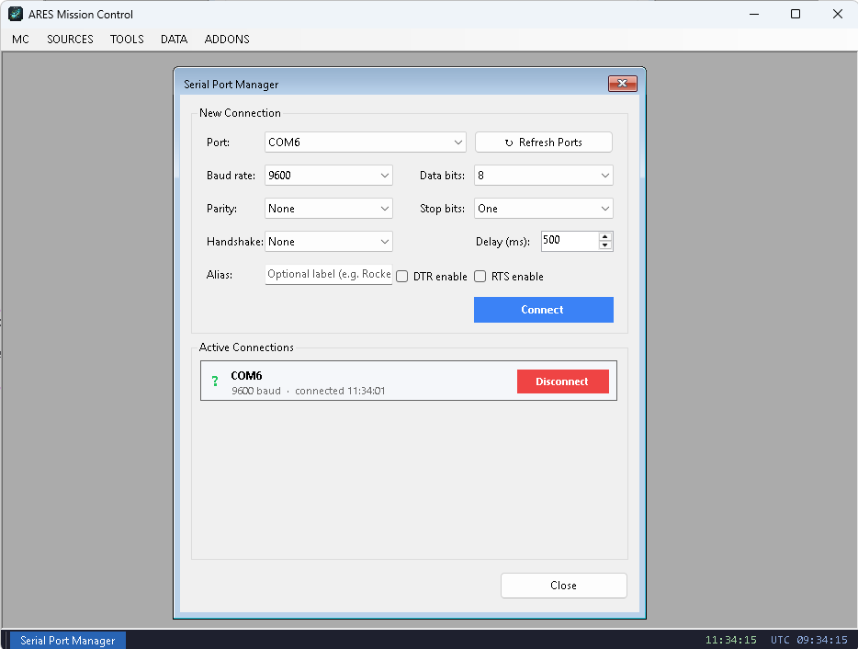Click the Close button at dialog bottom
The image size is (858, 649).
pyautogui.click(x=564, y=586)
